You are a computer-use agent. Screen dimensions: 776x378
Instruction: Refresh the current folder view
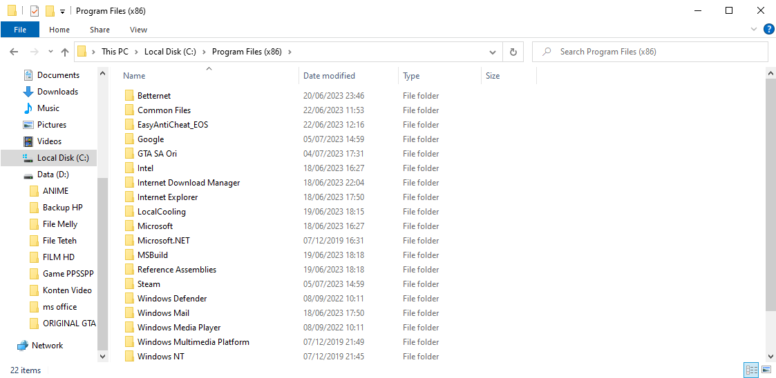pyautogui.click(x=513, y=51)
